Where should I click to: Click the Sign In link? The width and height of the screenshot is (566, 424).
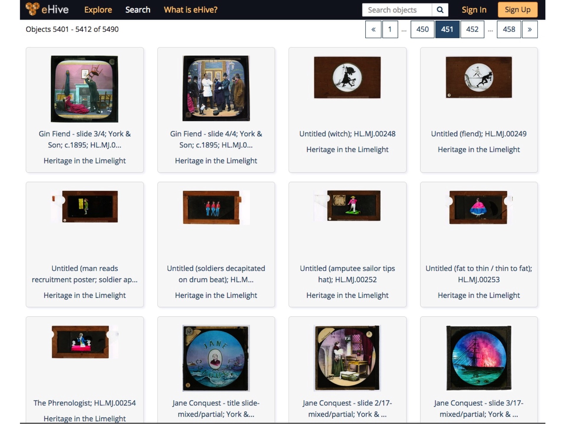[474, 10]
